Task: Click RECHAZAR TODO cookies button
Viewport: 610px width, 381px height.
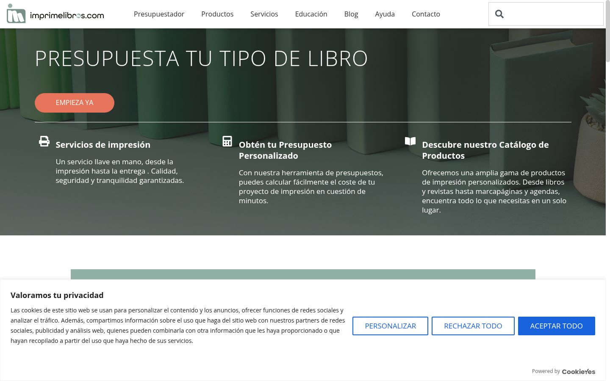Action: [473, 326]
